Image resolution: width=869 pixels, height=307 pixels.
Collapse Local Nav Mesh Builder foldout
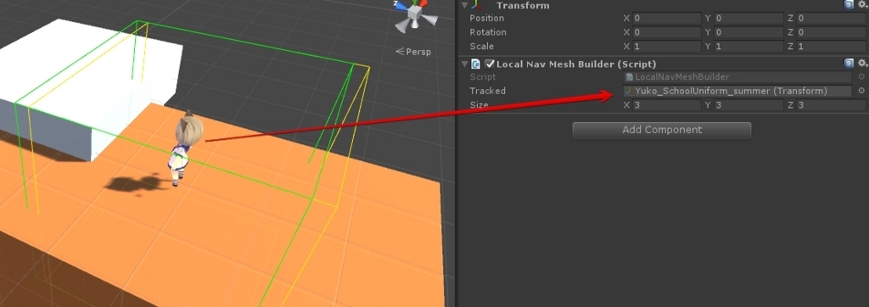click(x=464, y=64)
